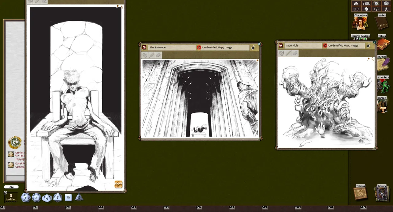Open the Tables sidebar
The image size is (393, 212).
[x=383, y=42]
